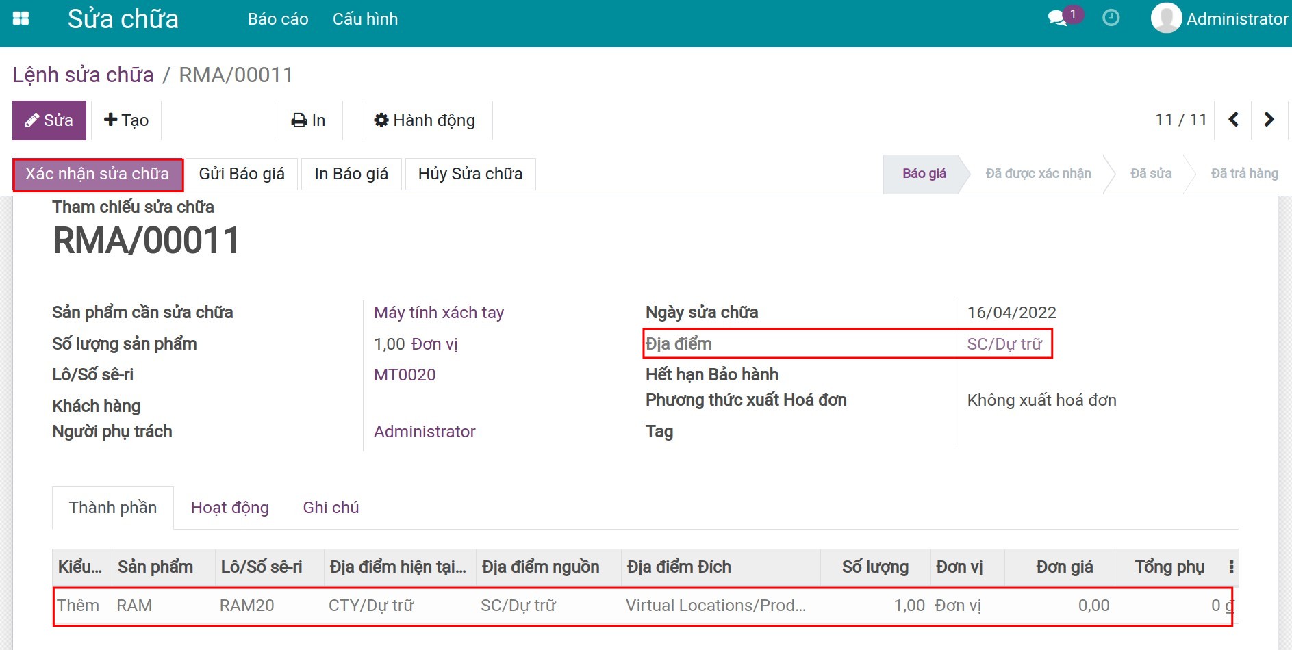1292x650 pixels.
Task: Open the MT0020 lot link
Action: tap(405, 375)
